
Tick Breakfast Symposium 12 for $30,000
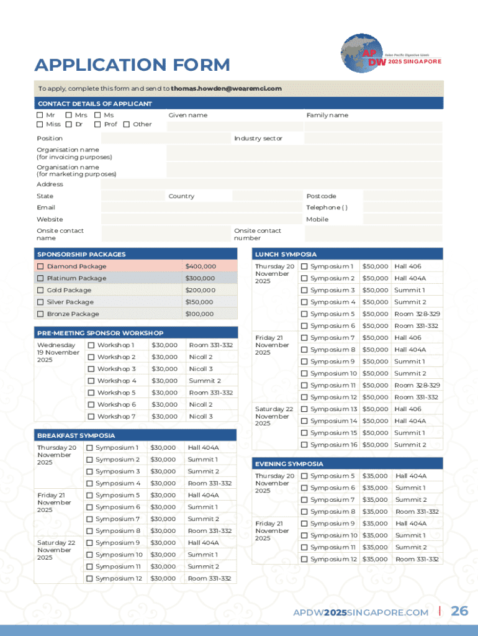pyautogui.click(x=89, y=578)
